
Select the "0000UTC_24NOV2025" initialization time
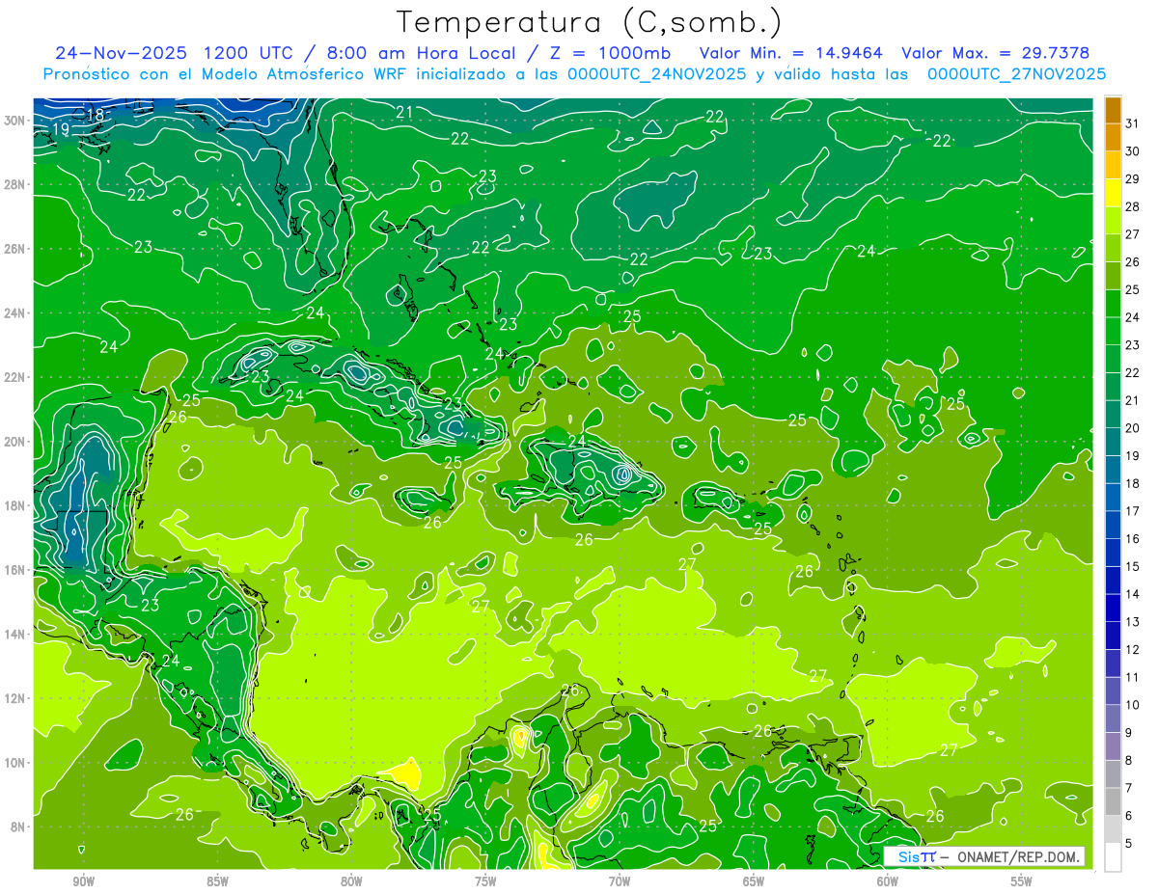pyautogui.click(x=657, y=74)
